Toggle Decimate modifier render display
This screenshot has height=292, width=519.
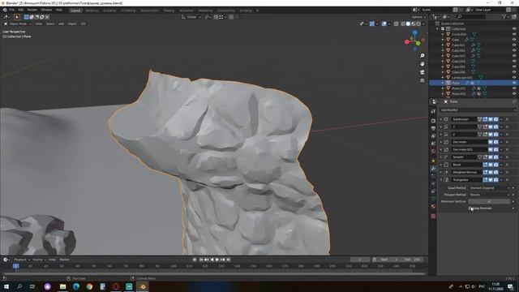coord(495,142)
